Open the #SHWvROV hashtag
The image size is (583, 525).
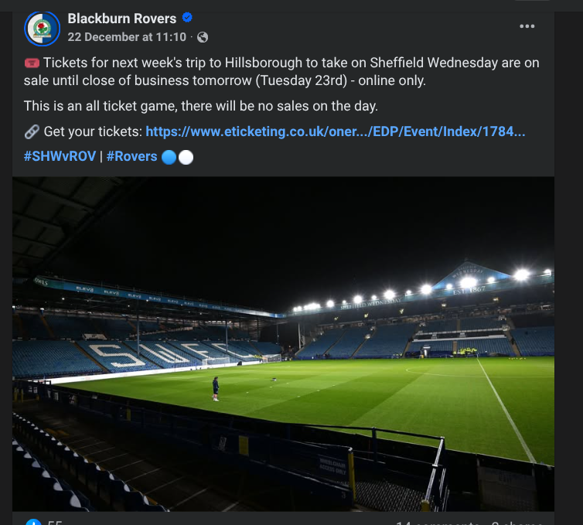pyautogui.click(x=60, y=156)
